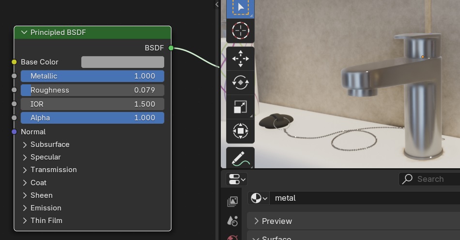Activate the 3D Cursor tool
This screenshot has height=240, width=460.
pyautogui.click(x=240, y=31)
